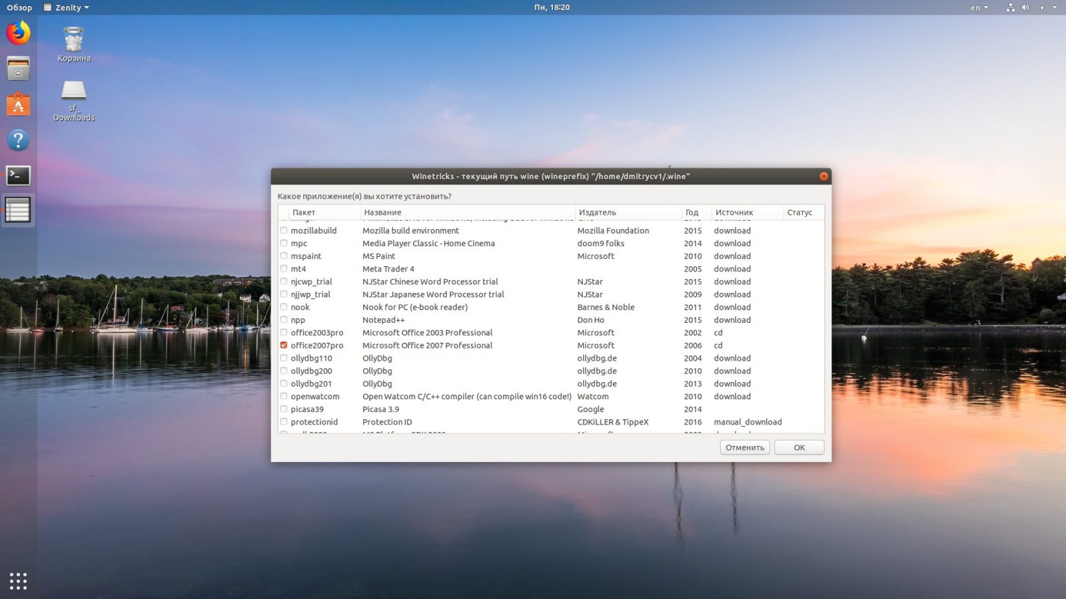Open the Files manager dock icon
The width and height of the screenshot is (1066, 599).
18,69
